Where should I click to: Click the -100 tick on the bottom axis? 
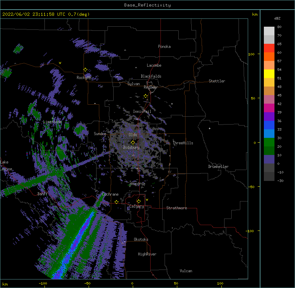click(43, 283)
